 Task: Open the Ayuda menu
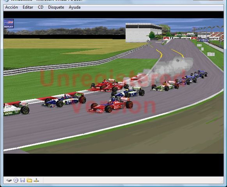[74, 7]
